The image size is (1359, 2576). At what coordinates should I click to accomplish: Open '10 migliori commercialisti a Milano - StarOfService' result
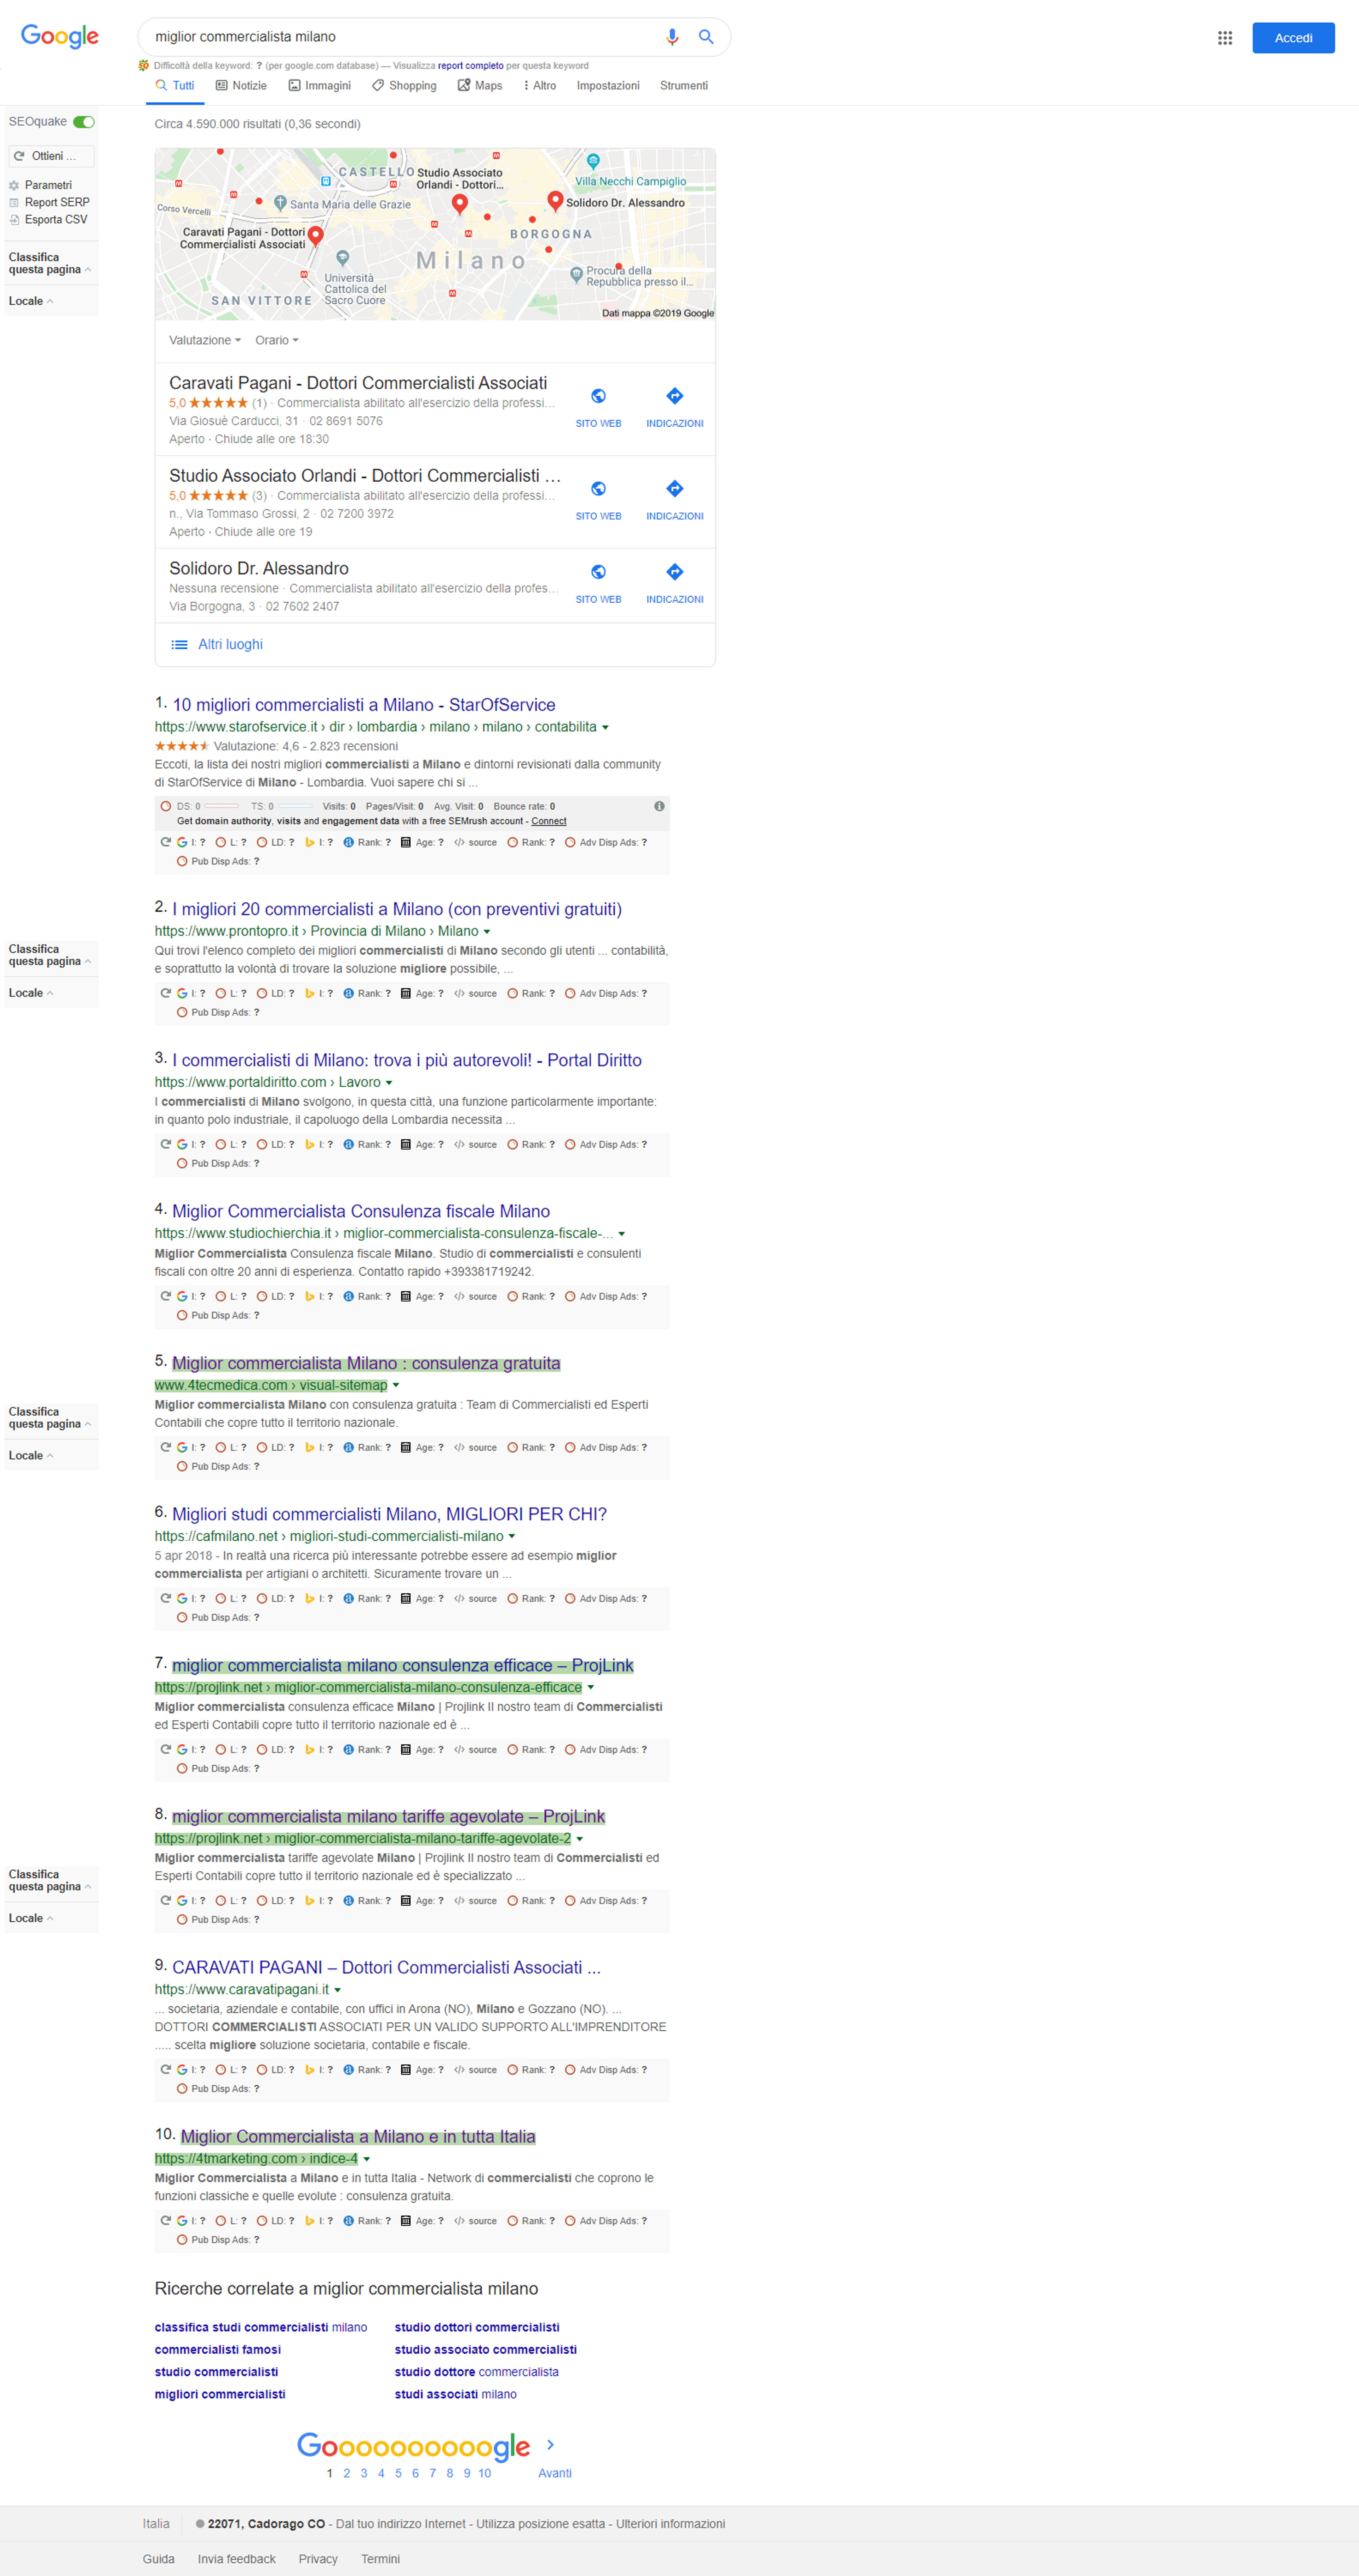pos(364,705)
